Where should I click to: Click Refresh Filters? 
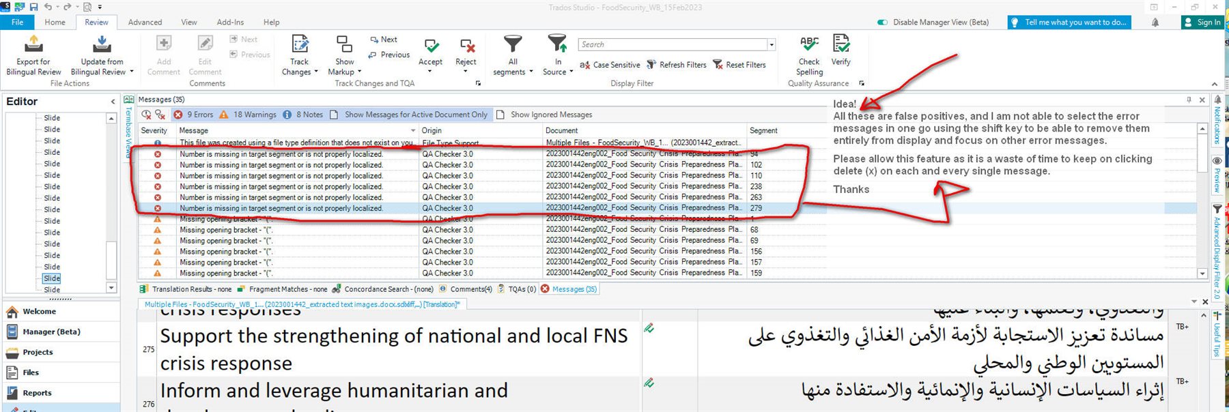tap(677, 65)
